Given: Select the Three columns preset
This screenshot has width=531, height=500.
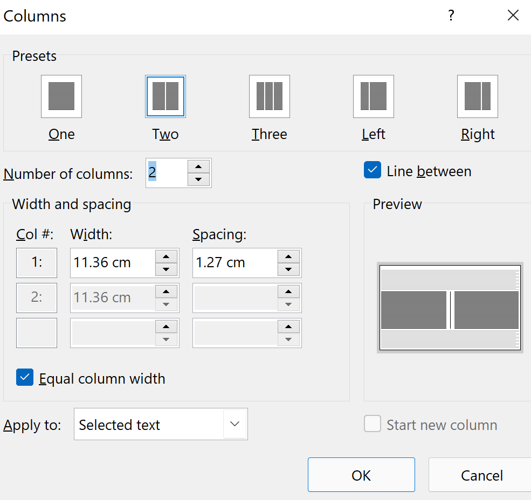Looking at the screenshot, I should tap(269, 97).
